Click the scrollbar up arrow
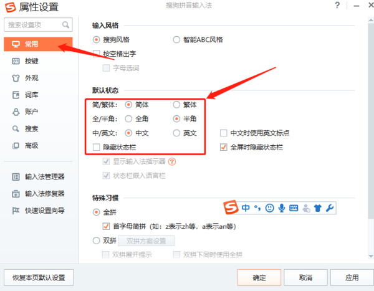The width and height of the screenshot is (374, 291). pyautogui.click(x=371, y=20)
